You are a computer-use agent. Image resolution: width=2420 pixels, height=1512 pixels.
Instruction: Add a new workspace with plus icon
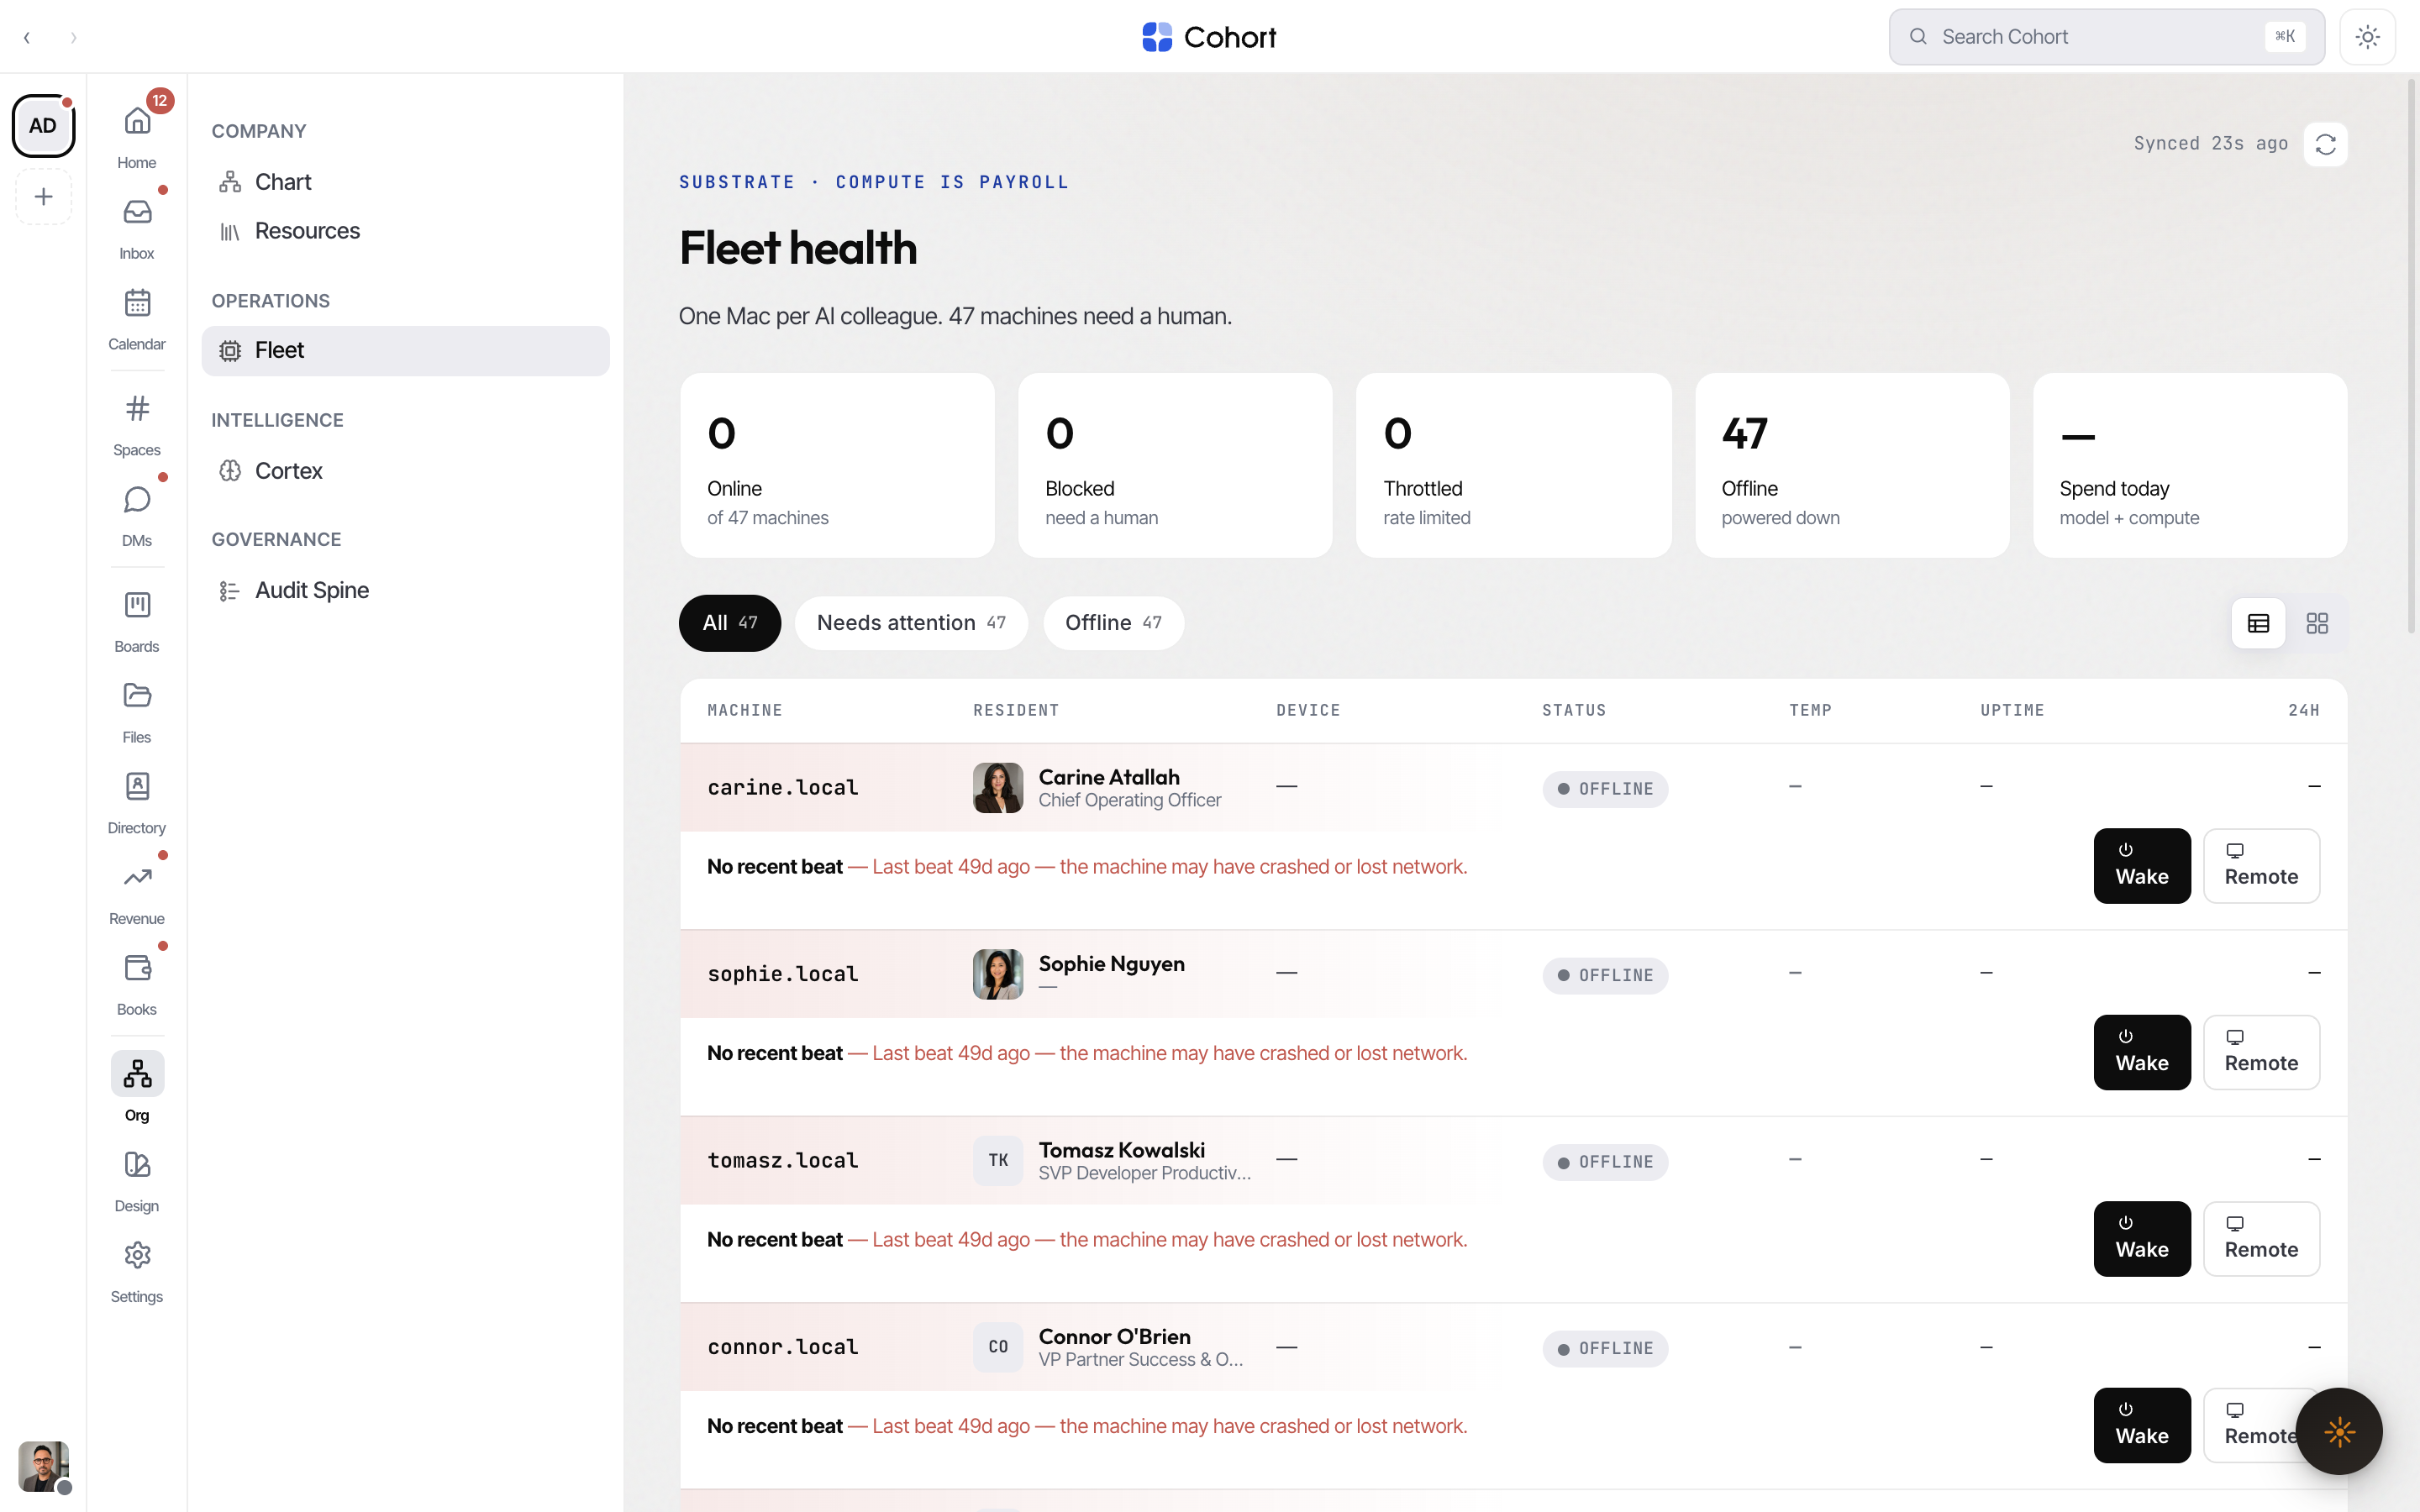click(43, 197)
